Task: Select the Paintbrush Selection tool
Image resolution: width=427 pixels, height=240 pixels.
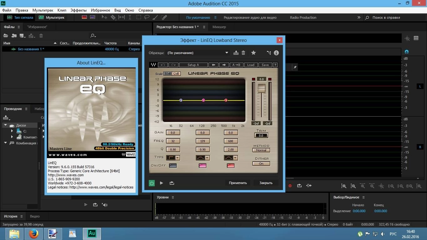Action: 156,17
